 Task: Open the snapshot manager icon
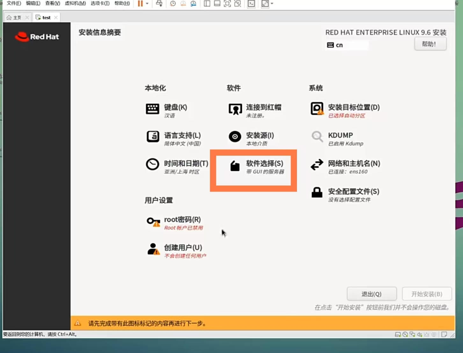pyautogui.click(x=193, y=4)
